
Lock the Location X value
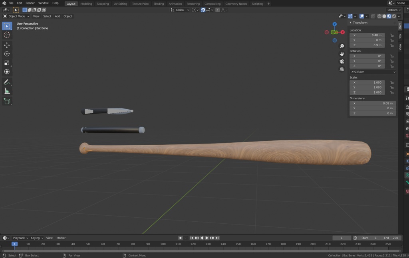click(392, 35)
